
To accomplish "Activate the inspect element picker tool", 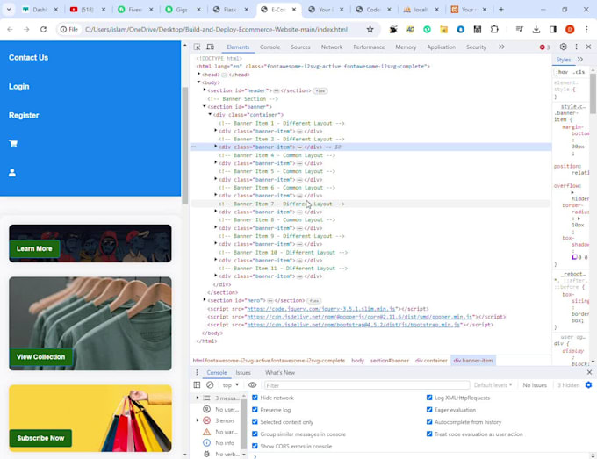I will [x=198, y=47].
